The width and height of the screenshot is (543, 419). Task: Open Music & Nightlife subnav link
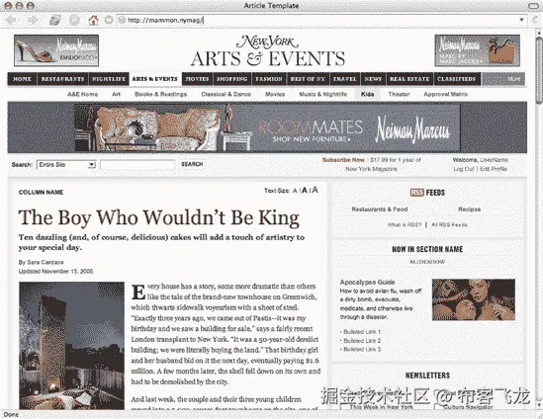pos(322,94)
